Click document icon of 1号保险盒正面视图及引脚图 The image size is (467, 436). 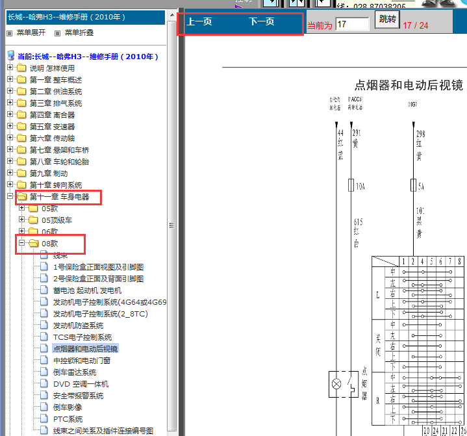[44, 266]
